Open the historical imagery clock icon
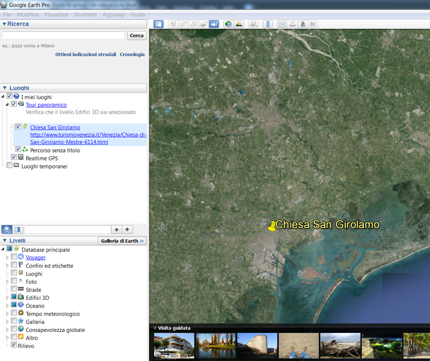The image size is (430, 361). click(228, 24)
